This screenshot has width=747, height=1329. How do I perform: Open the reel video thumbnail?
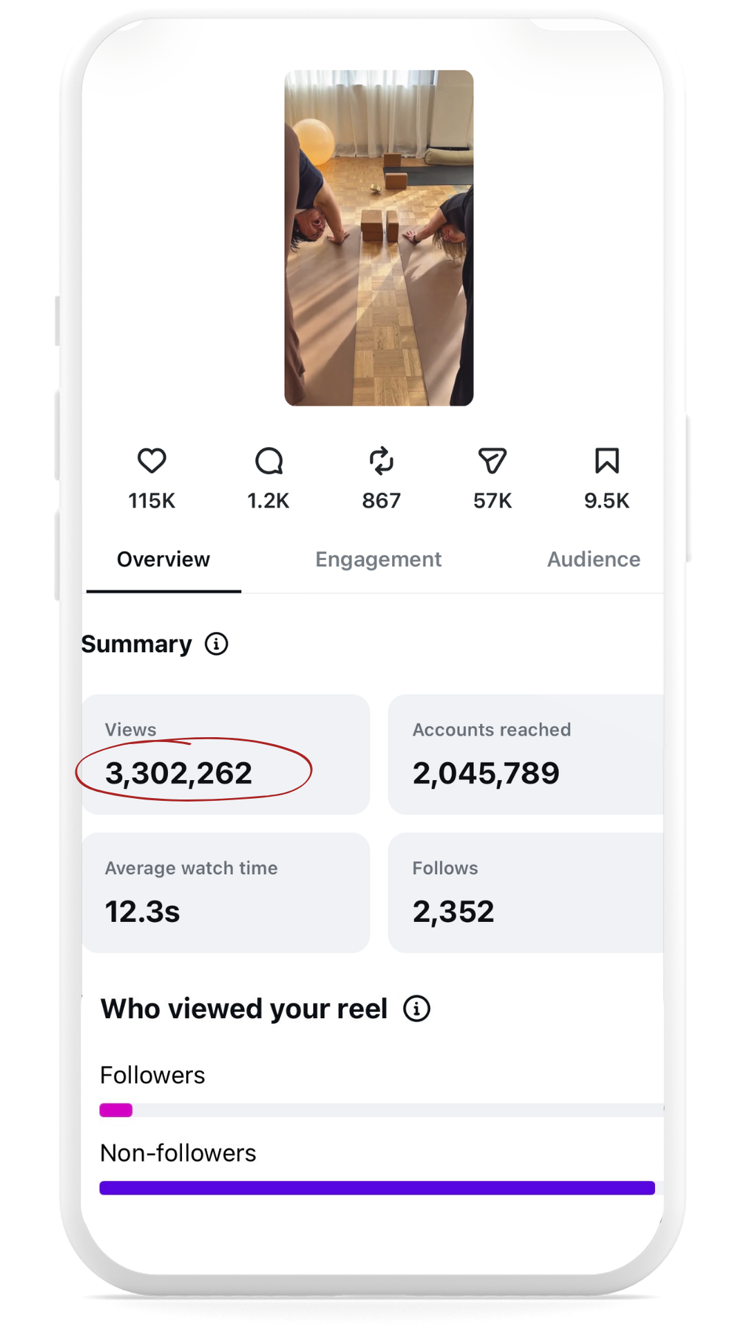point(379,237)
